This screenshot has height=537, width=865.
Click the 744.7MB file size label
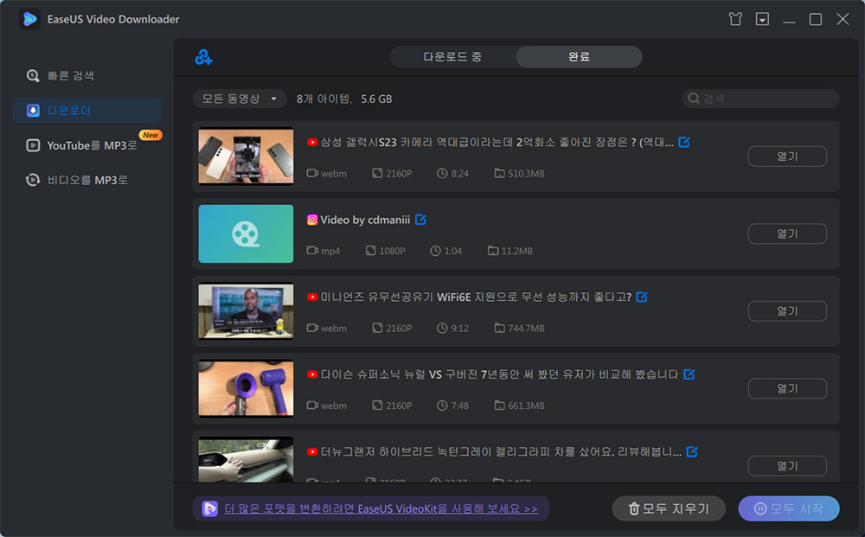520,328
